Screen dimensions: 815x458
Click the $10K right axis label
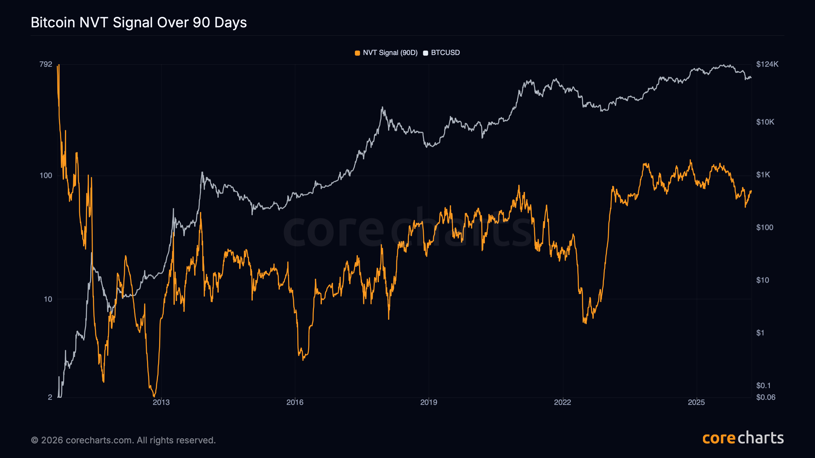tap(765, 122)
